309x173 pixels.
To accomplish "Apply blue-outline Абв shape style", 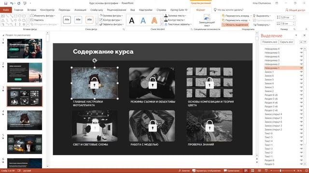I will coord(78,20).
